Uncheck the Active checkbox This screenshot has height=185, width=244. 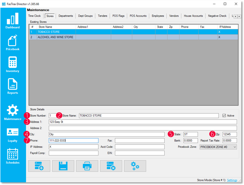point(224,116)
